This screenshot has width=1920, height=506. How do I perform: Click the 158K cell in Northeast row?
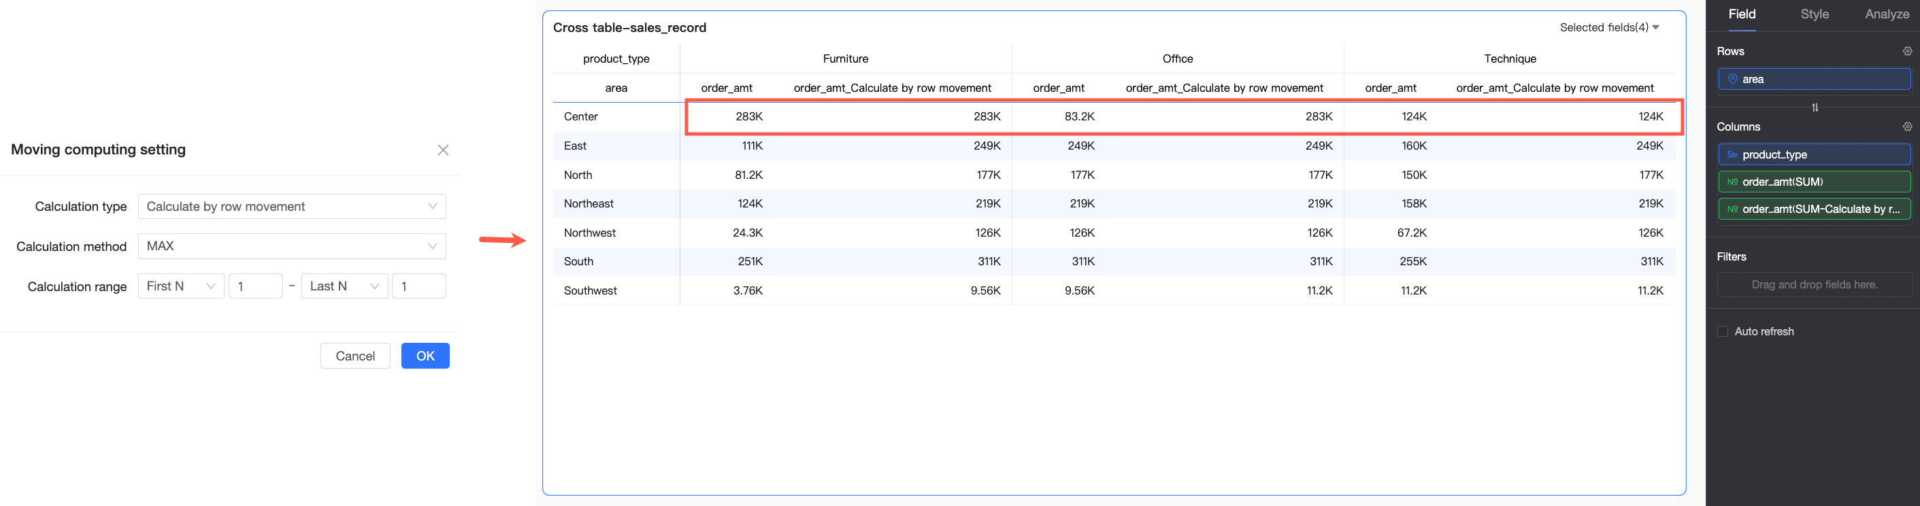(x=1414, y=203)
